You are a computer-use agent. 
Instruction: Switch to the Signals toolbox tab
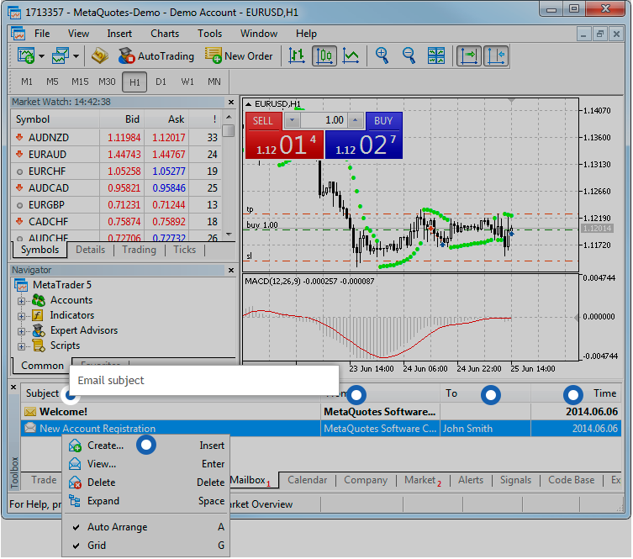(515, 480)
